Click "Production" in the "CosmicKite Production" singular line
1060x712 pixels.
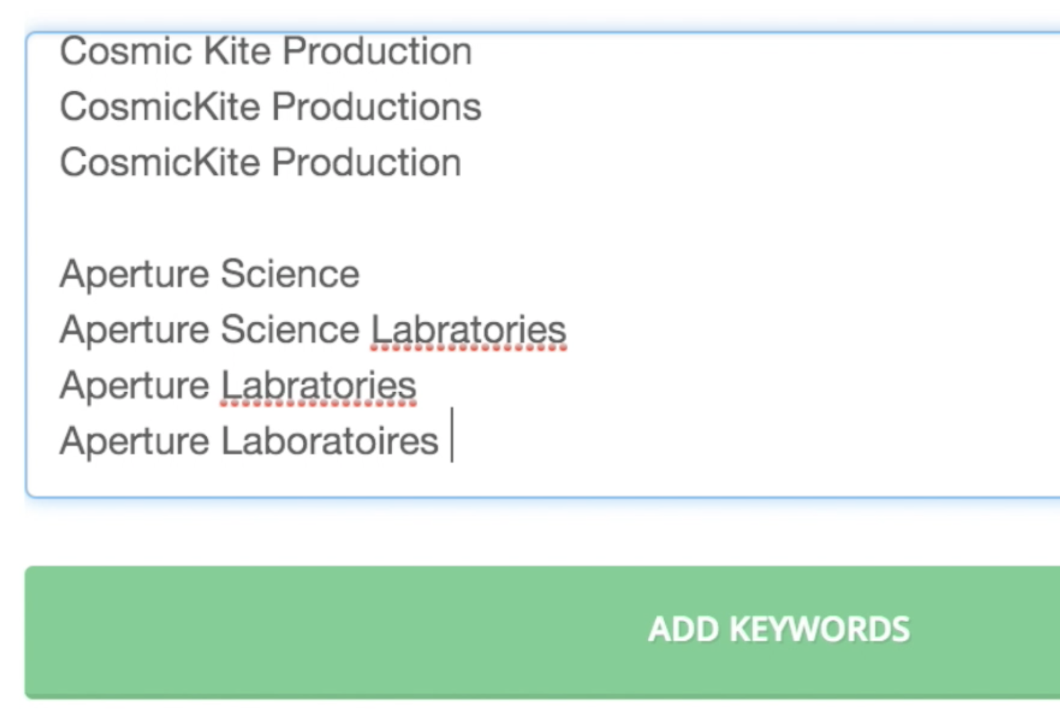[x=366, y=163]
